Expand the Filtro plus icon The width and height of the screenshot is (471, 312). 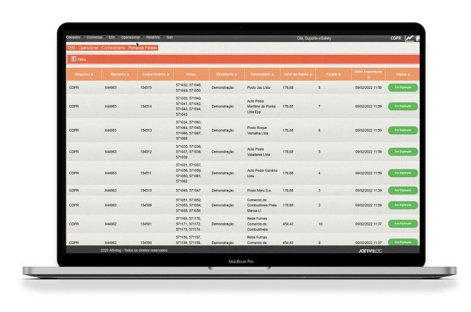point(73,59)
